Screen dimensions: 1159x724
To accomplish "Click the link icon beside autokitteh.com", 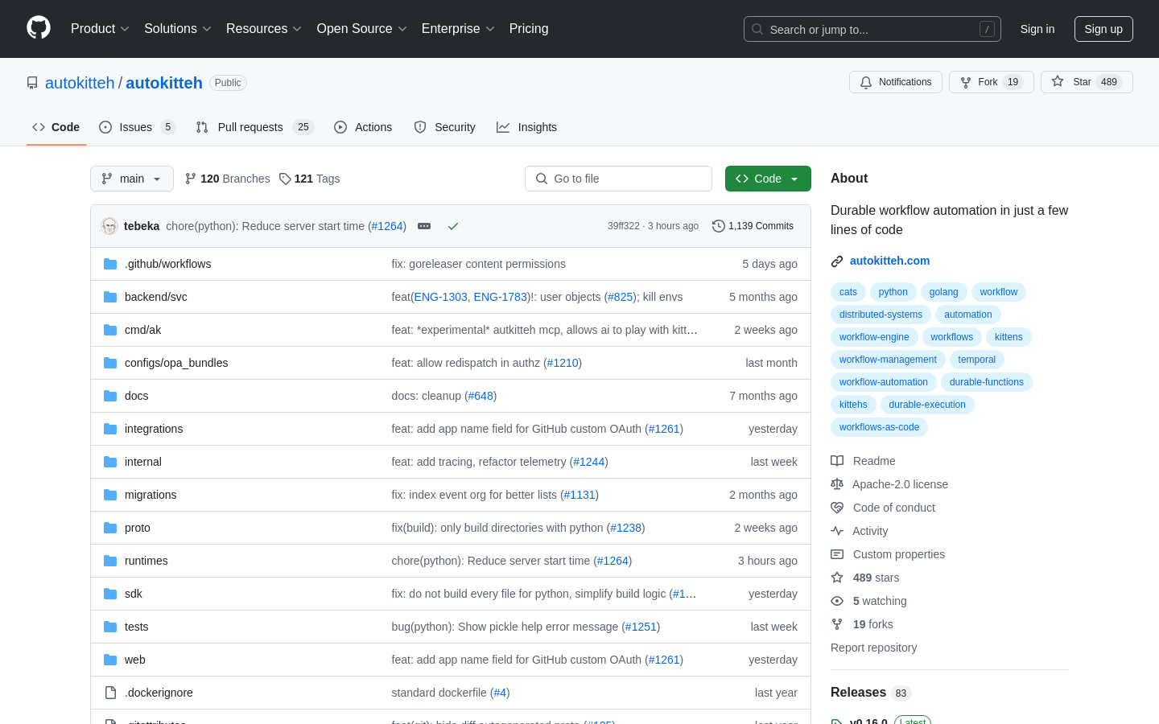I will point(837,261).
